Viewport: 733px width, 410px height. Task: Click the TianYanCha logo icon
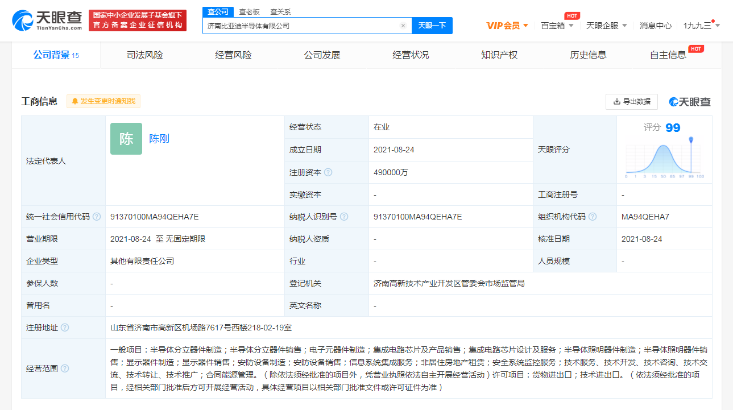click(23, 20)
